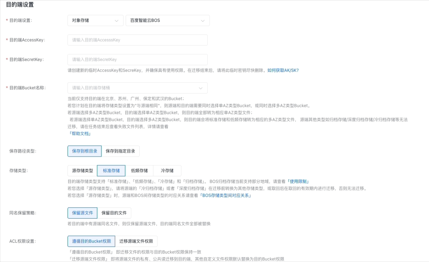This screenshot has height=262, width=429.
Task: Choose 低频存储 storage type
Action: tap(139, 171)
